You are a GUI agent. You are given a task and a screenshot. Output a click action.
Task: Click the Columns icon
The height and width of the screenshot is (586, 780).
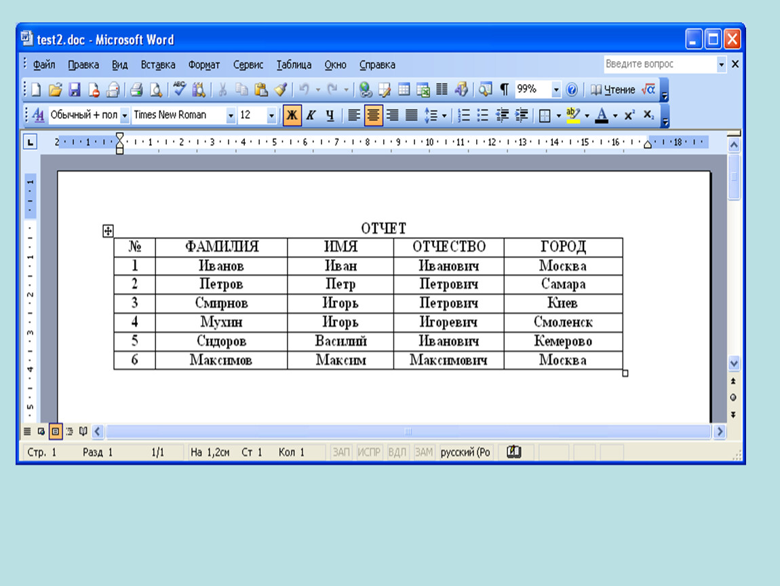(x=442, y=90)
